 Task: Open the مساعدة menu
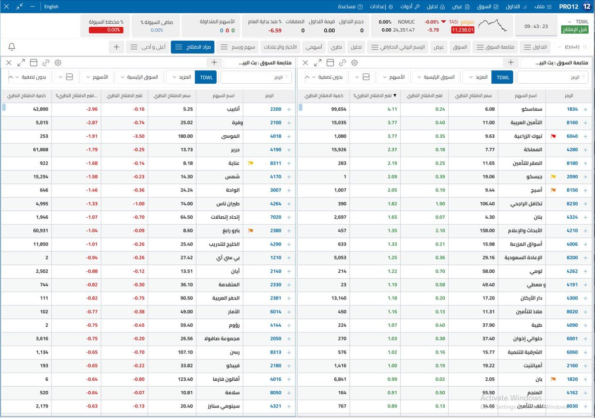(350, 7)
